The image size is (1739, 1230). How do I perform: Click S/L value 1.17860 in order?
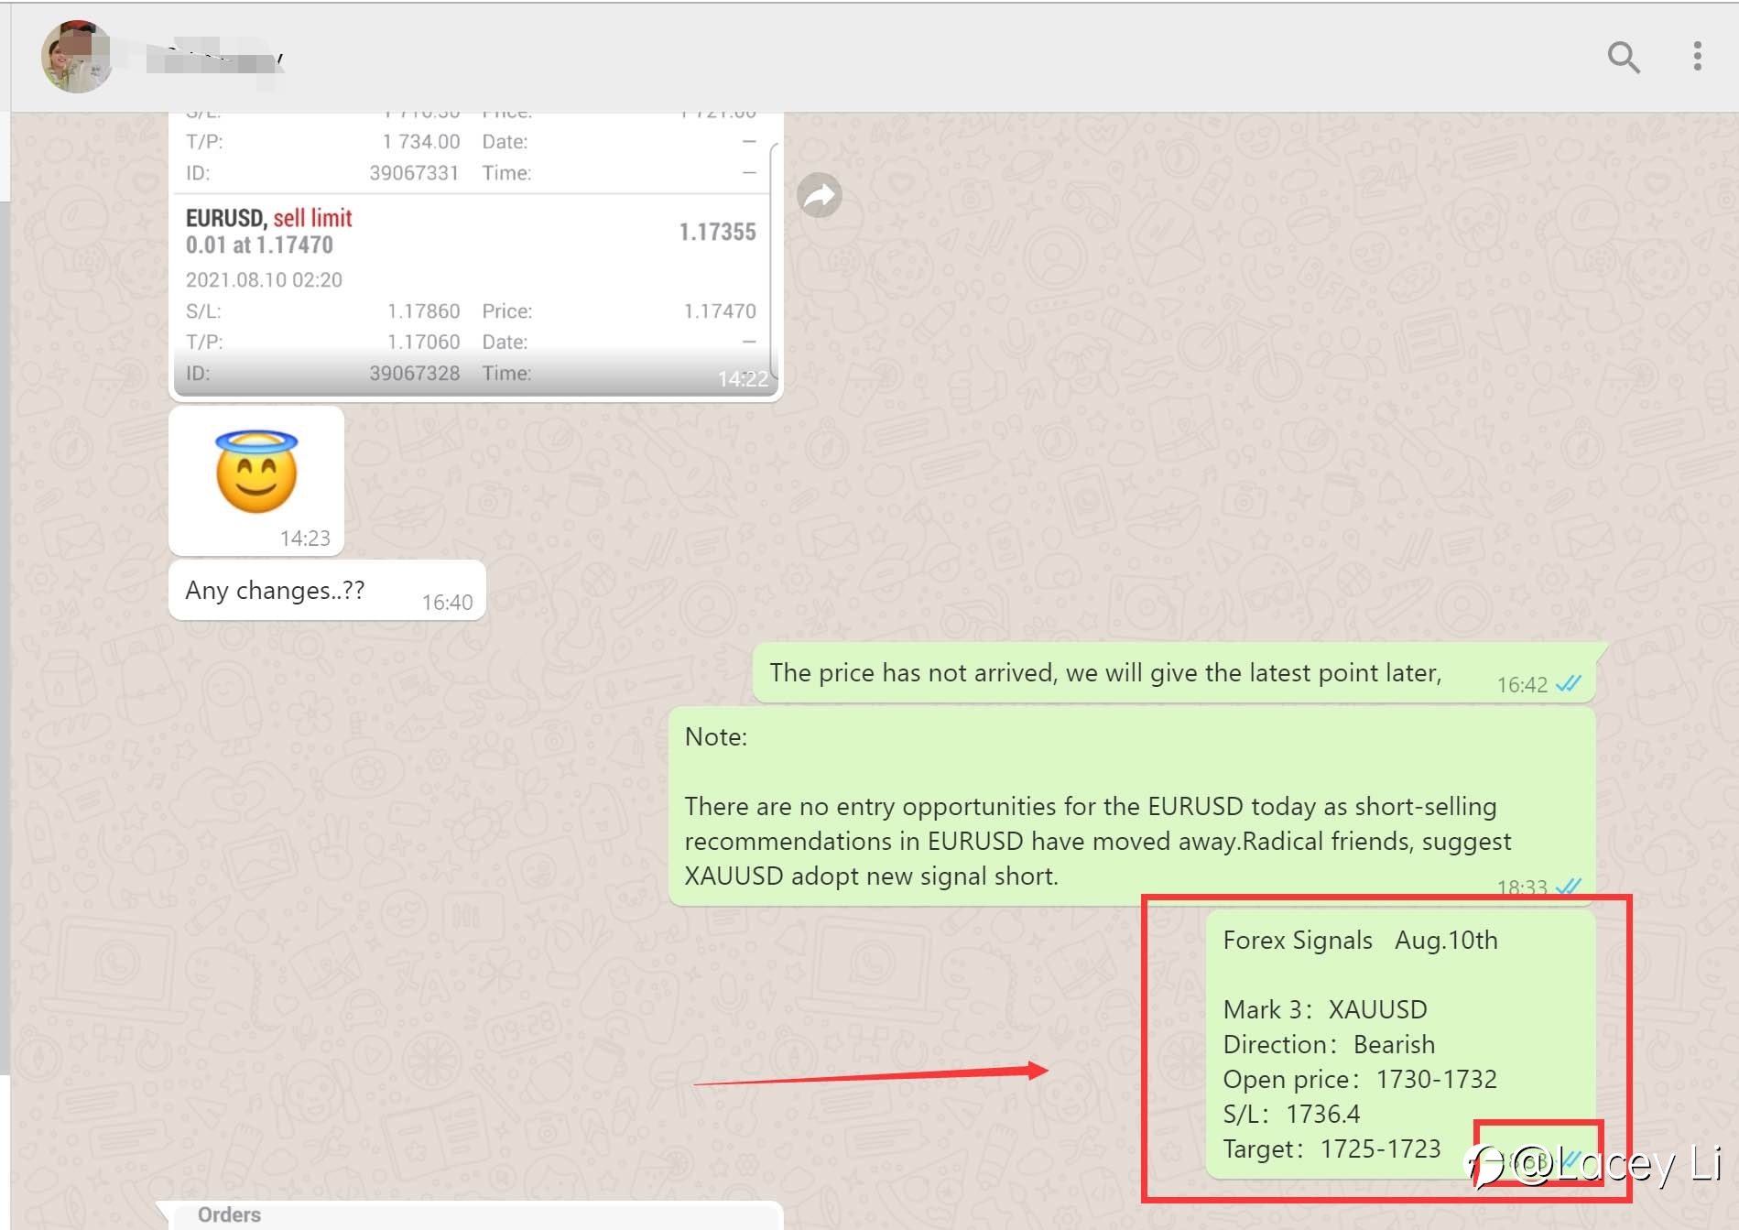[423, 310]
